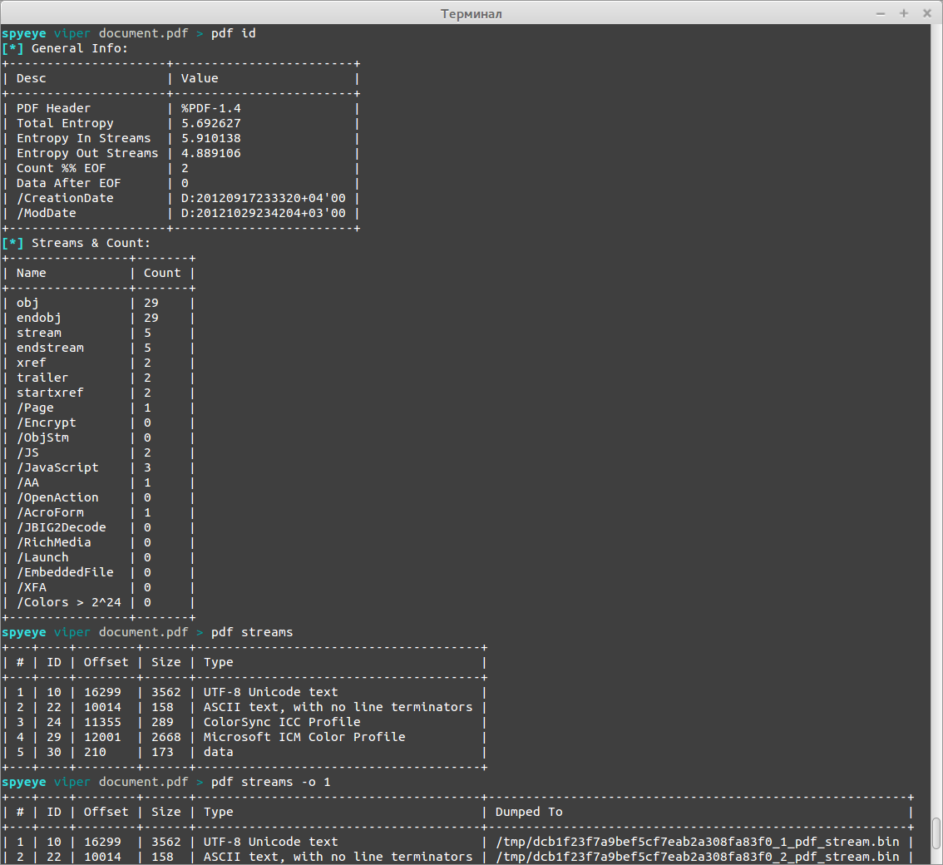Maximize the terminal window with plus icon
Image resolution: width=943 pixels, height=865 pixels.
(x=903, y=13)
